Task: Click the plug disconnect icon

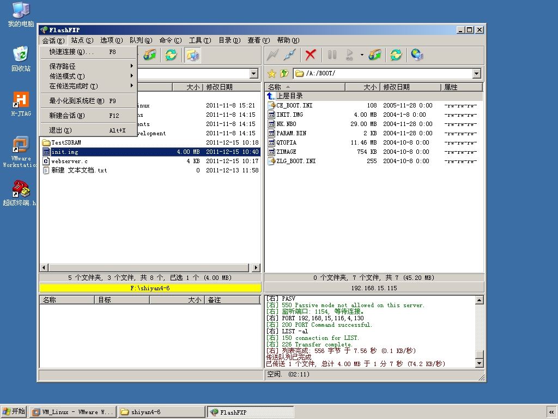Action: pos(290,55)
